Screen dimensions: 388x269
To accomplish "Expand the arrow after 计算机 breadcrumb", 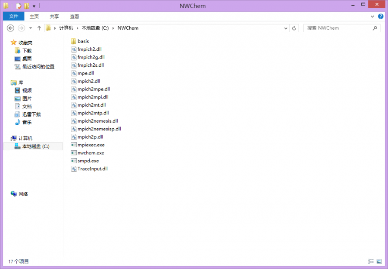I will coord(78,28).
